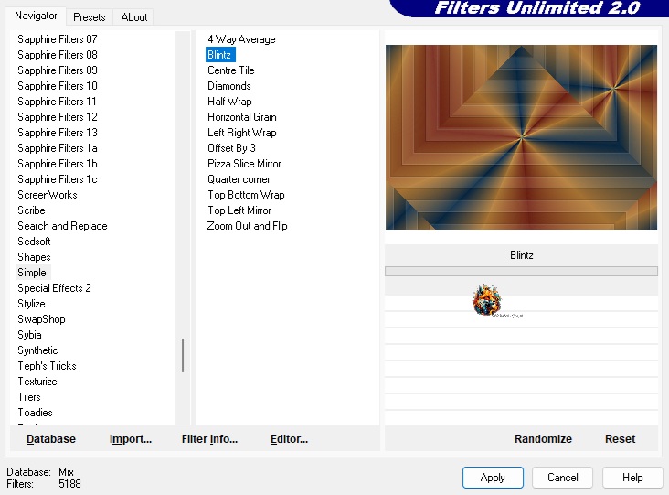Viewport: 669px width, 495px height.
Task: Select Sapphire Filters 1b category
Action: coord(58,164)
